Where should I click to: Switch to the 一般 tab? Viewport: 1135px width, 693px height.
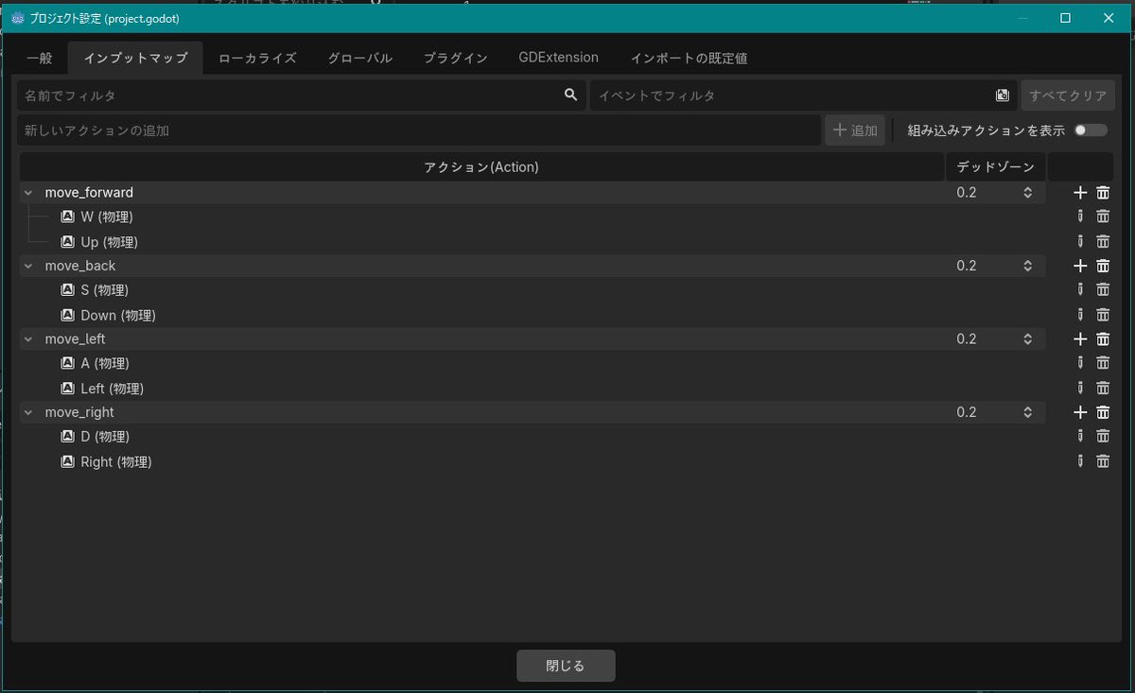(40, 58)
